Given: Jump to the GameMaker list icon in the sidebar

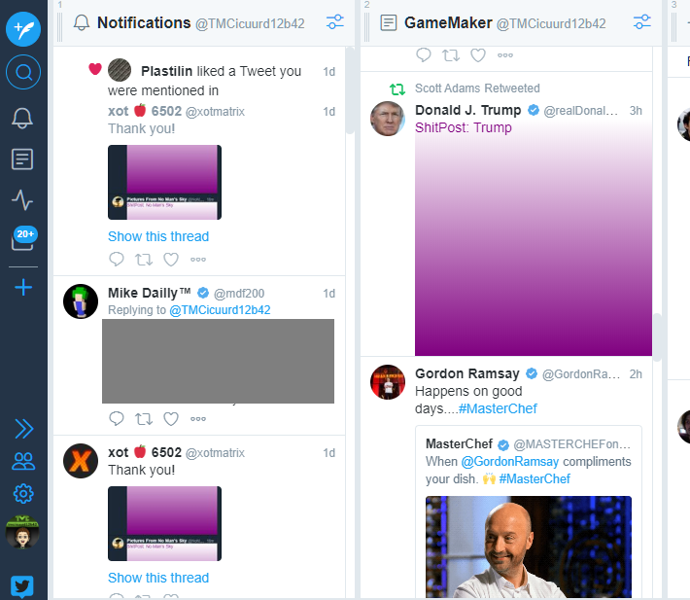Looking at the screenshot, I should click(22, 159).
